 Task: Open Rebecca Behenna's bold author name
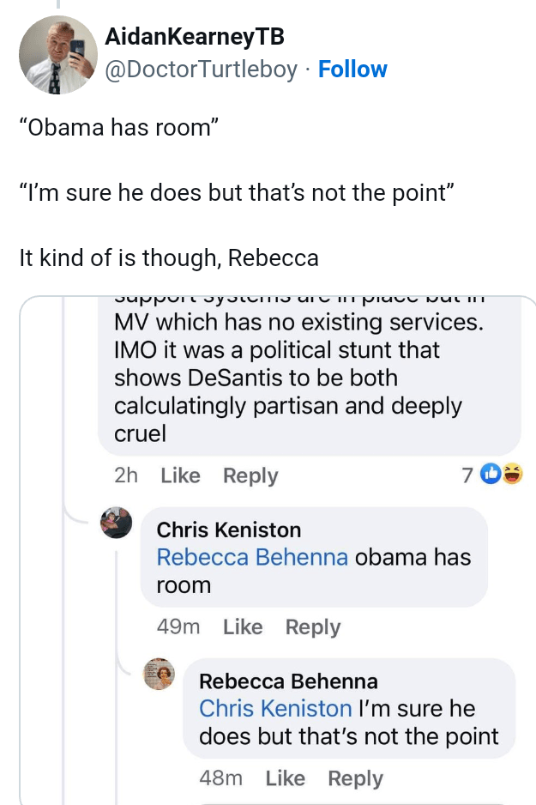288,681
